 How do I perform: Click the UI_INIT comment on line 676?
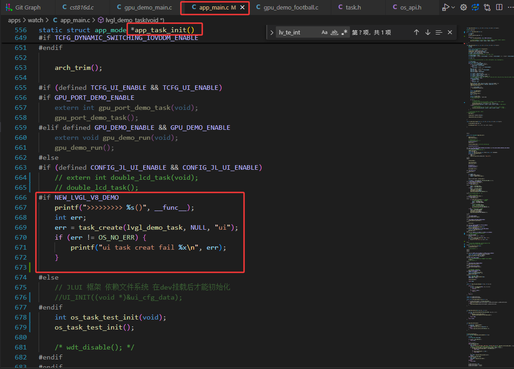click(118, 297)
